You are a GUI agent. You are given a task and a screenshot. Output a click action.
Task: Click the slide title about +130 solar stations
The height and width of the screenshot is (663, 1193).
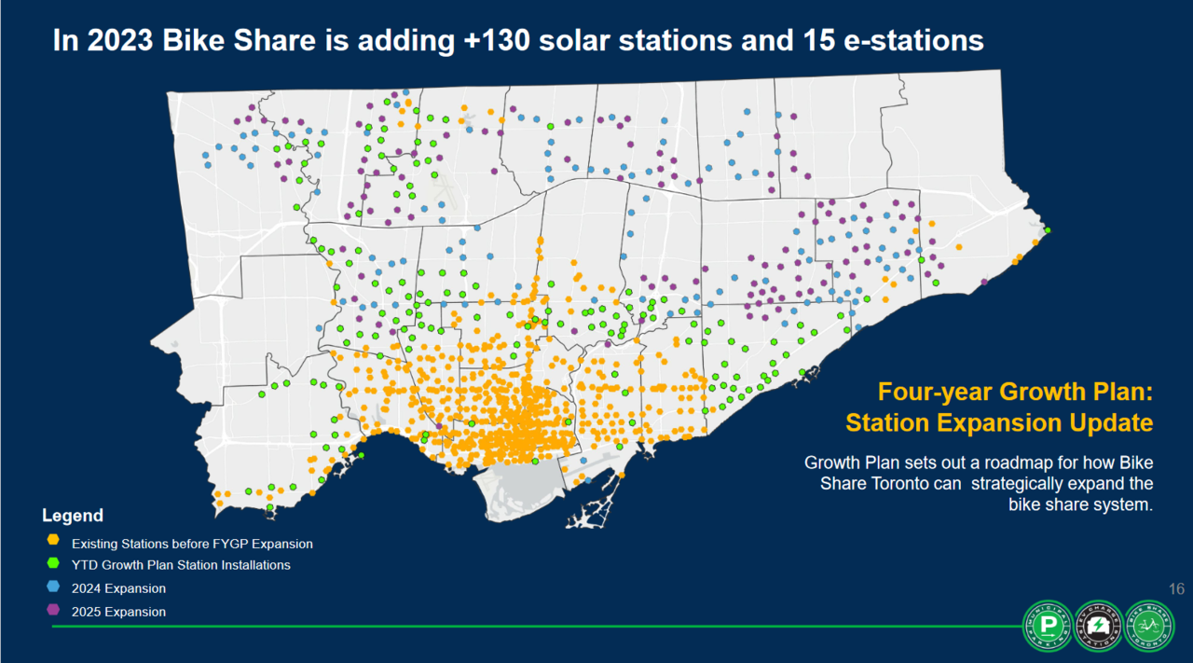point(518,41)
